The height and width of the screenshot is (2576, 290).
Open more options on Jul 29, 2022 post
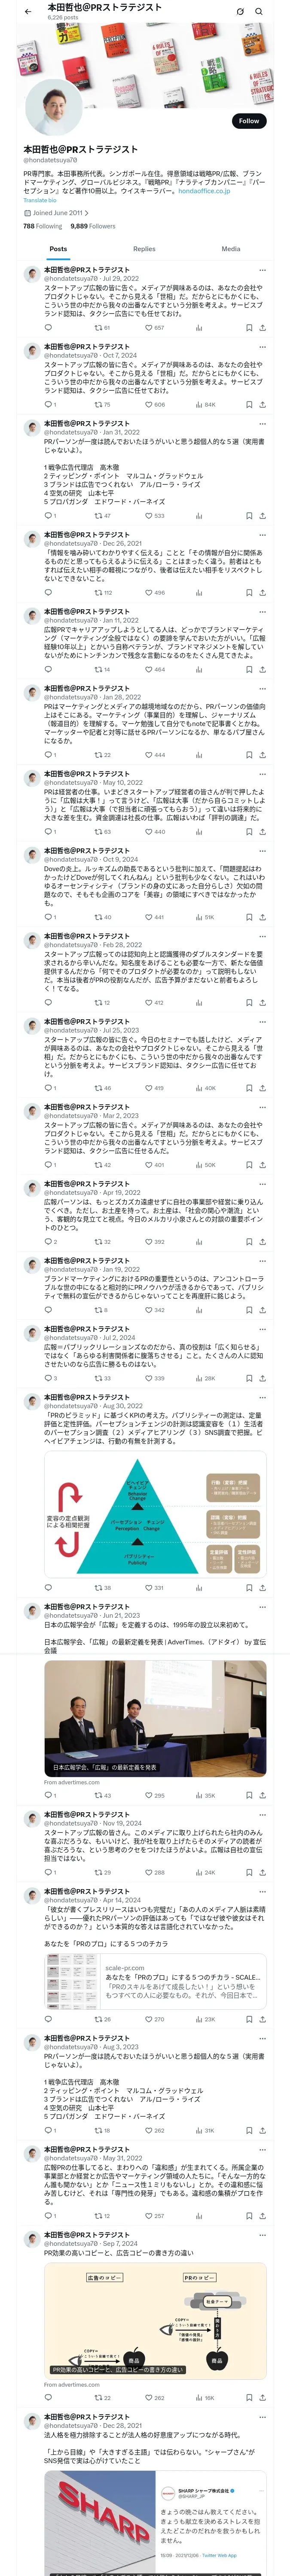coord(262,270)
